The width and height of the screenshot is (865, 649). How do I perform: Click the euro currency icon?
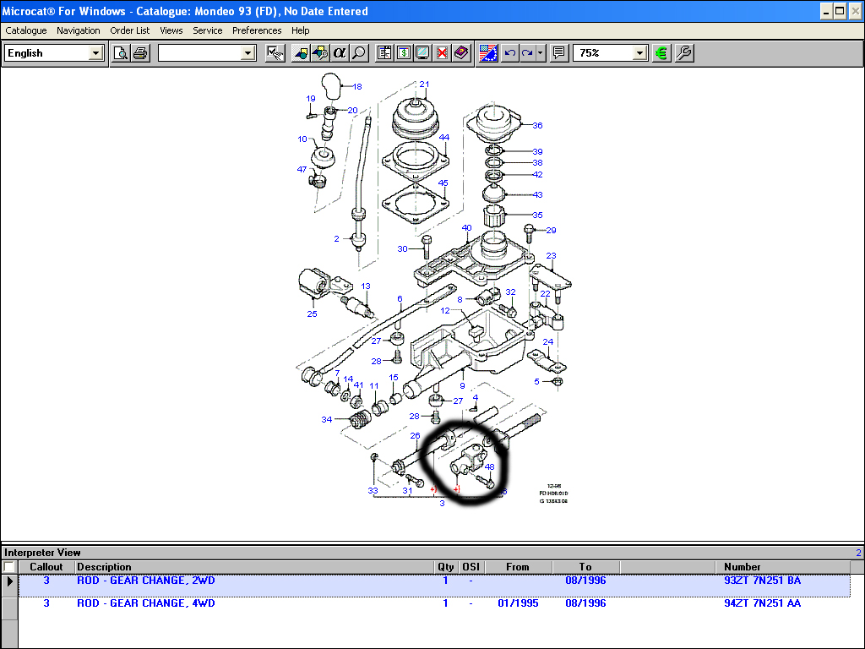661,53
